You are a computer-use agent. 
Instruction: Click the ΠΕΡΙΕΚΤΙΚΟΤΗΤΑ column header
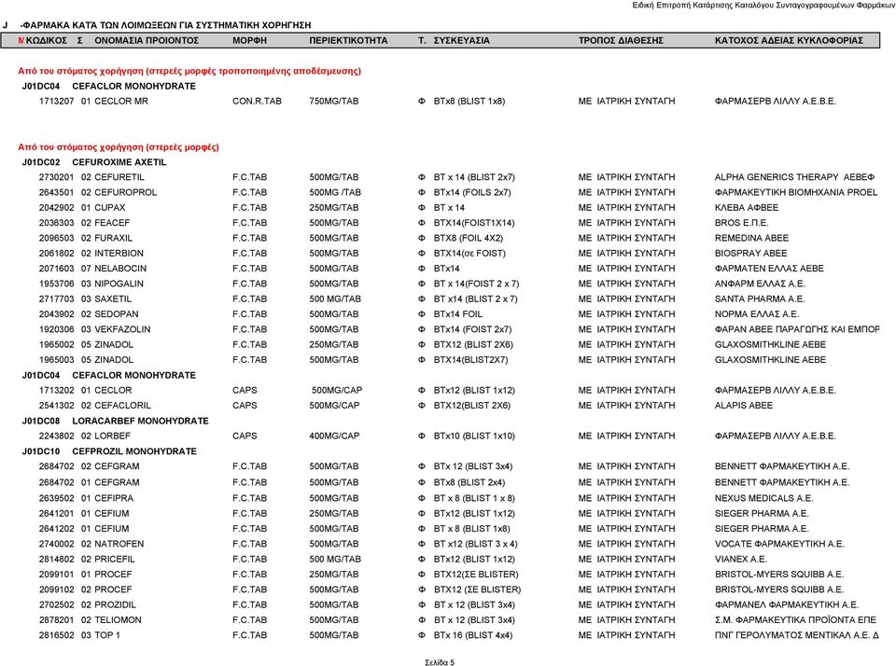point(348,40)
